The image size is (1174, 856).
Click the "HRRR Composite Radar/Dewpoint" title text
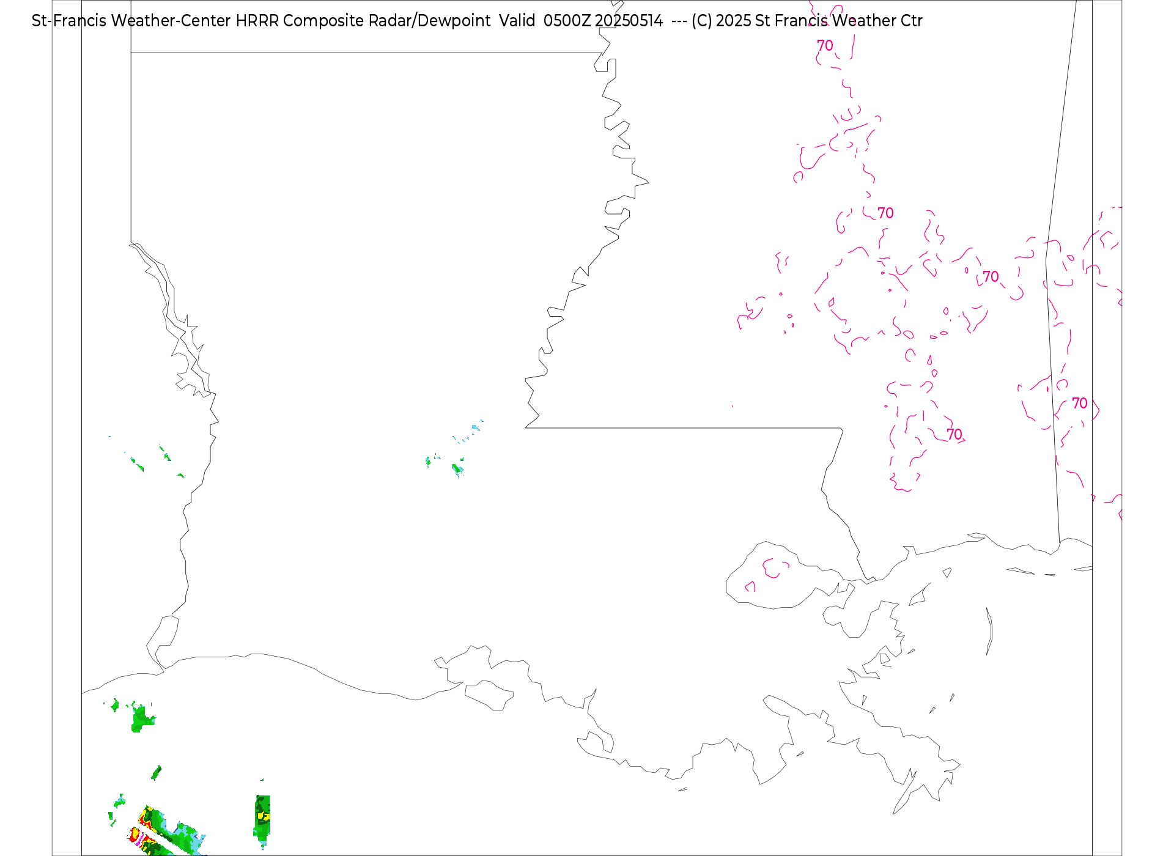point(363,21)
